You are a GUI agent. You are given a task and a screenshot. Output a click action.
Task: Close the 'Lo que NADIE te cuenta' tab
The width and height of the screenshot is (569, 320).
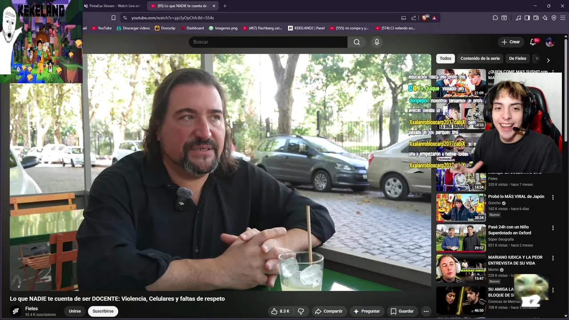coord(214,6)
